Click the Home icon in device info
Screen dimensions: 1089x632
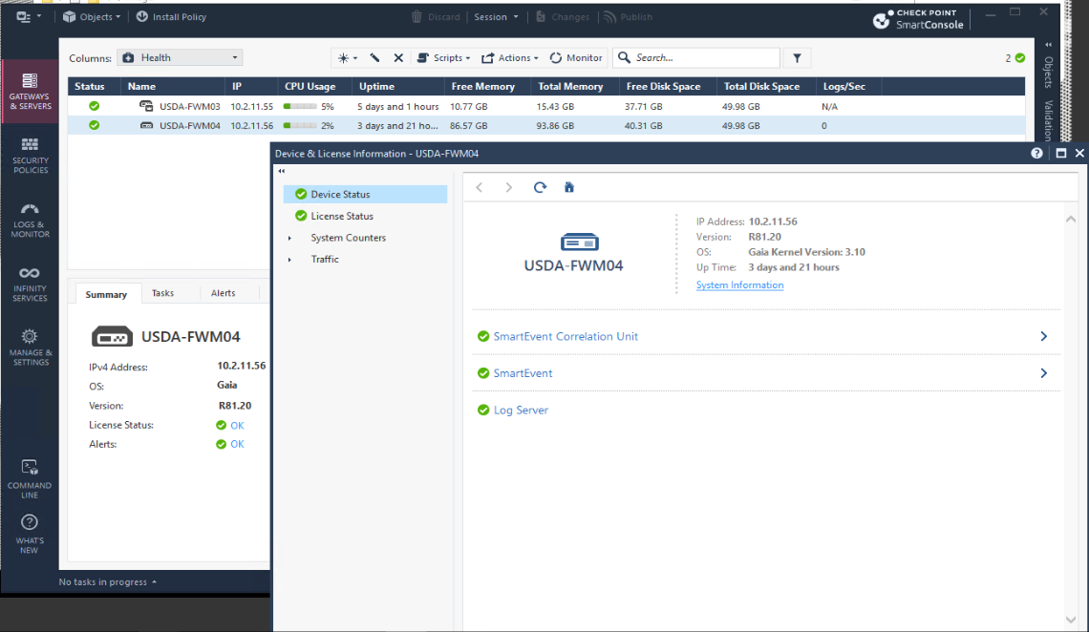pos(569,187)
